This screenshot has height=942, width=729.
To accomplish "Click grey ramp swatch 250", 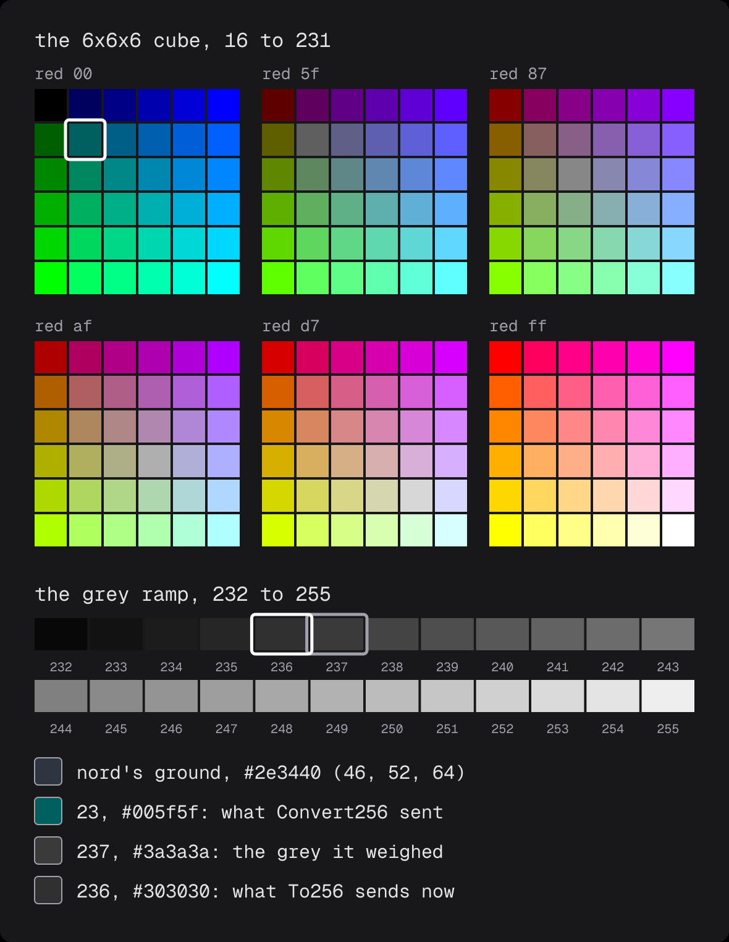I will point(392,696).
